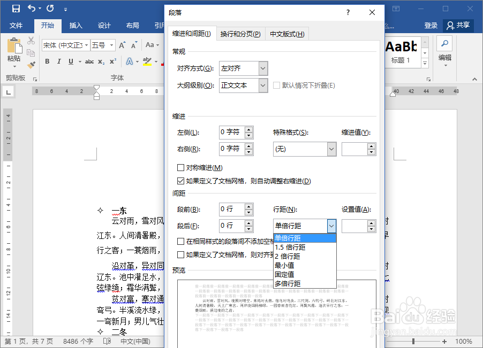Toggle no space between same-style paragraphs checkbox
Image resolution: width=483 pixels, height=348 pixels.
(180, 241)
